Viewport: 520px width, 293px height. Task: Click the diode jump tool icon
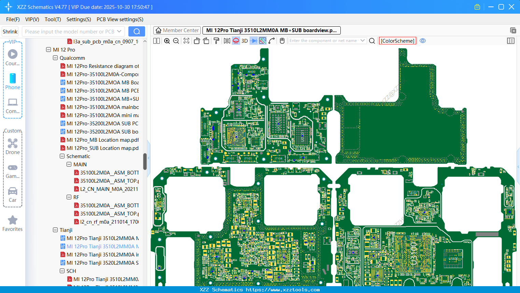253,41
